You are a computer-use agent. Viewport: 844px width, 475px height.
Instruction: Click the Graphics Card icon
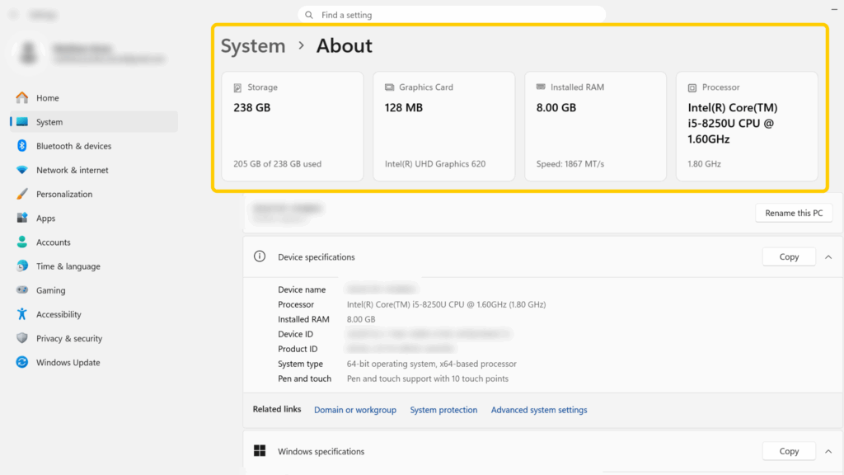[x=390, y=87]
